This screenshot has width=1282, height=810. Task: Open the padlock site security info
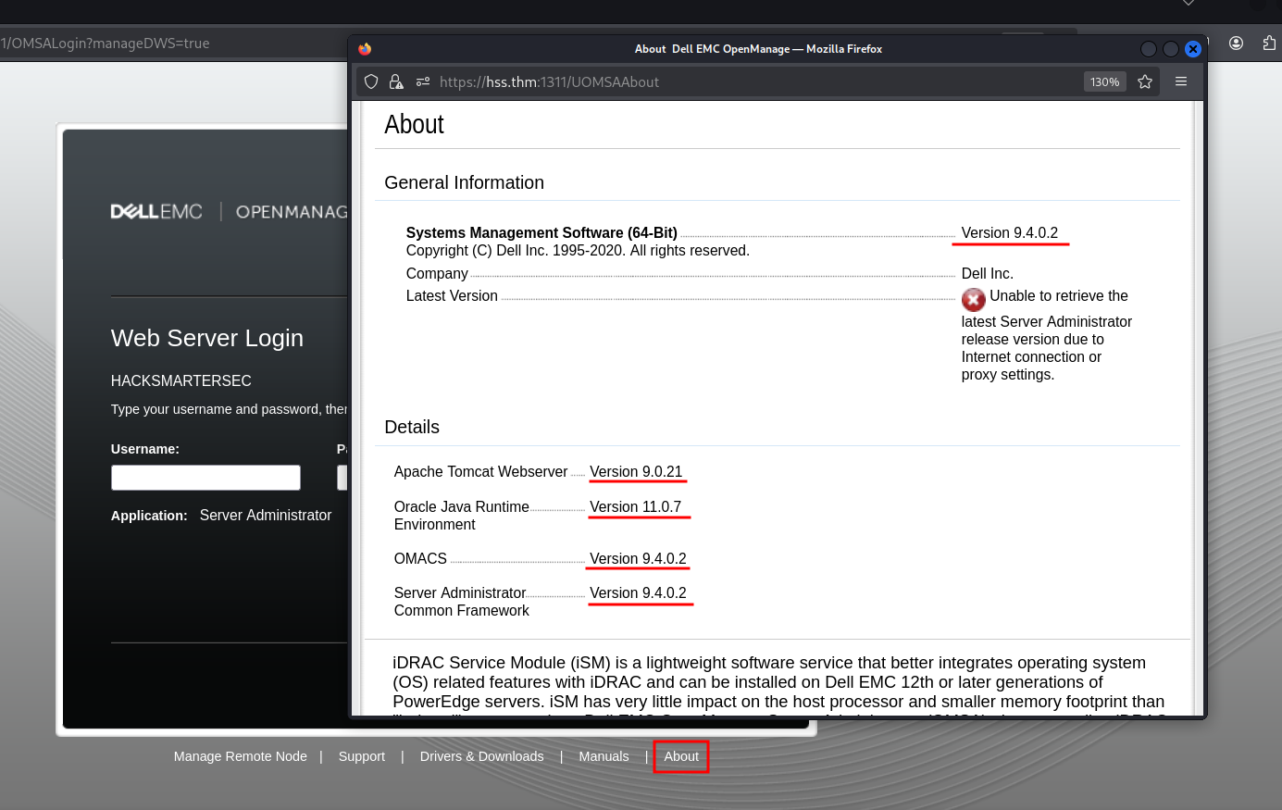[x=396, y=81]
